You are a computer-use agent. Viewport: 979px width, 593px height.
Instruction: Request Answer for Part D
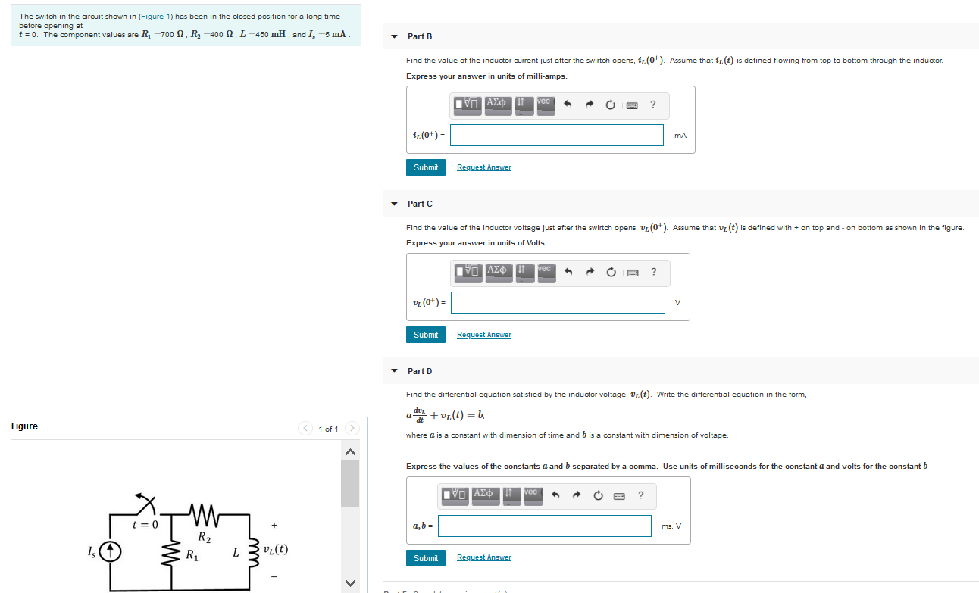484,557
